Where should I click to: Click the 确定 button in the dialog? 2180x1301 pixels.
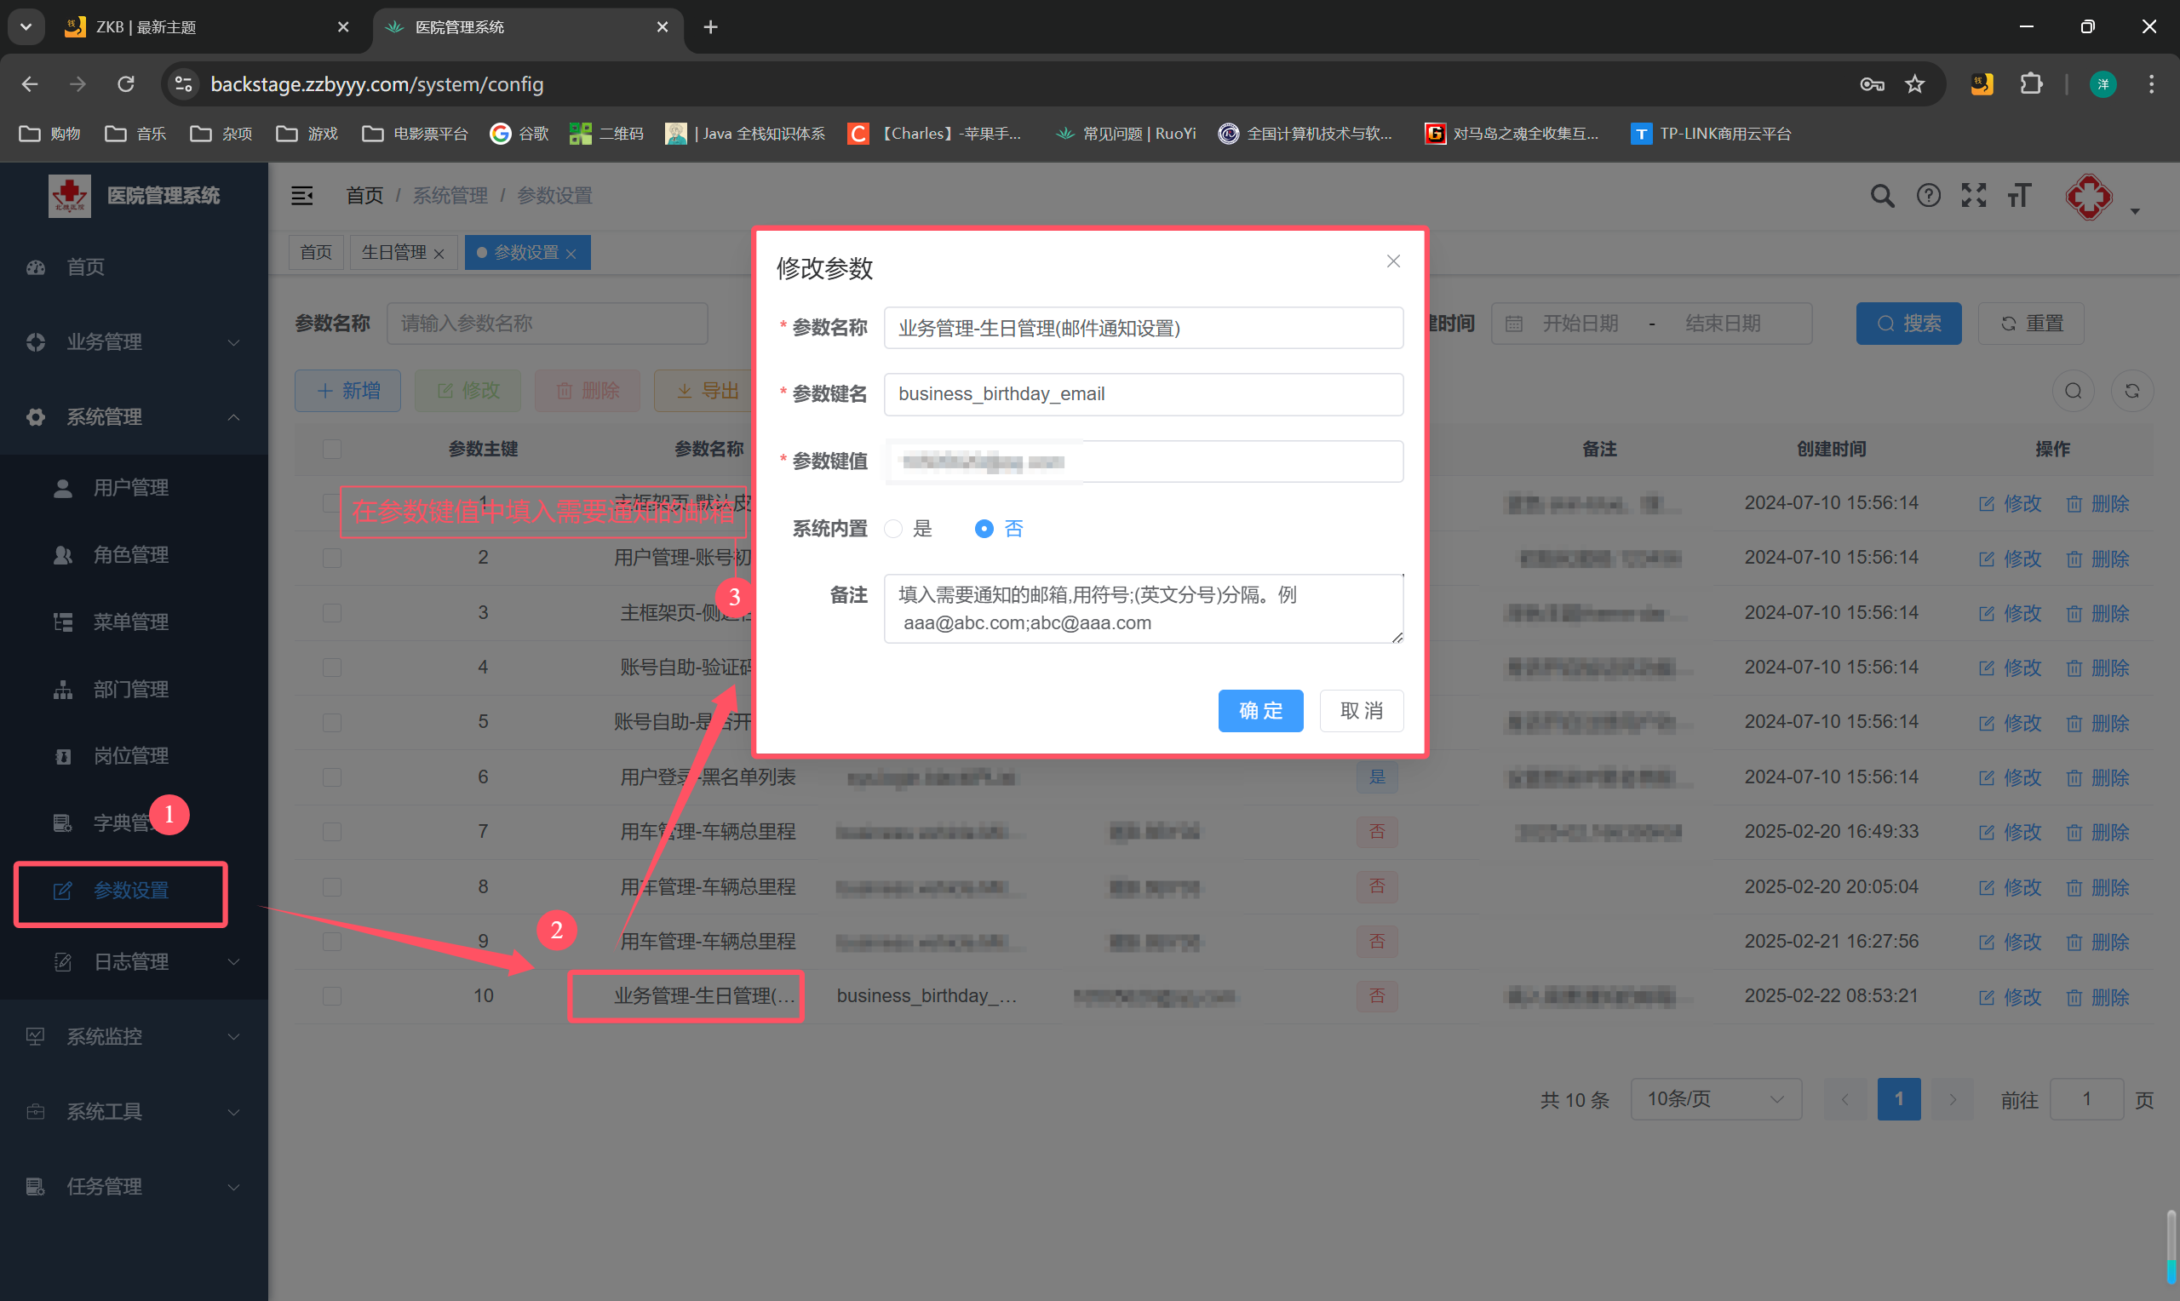(x=1259, y=710)
